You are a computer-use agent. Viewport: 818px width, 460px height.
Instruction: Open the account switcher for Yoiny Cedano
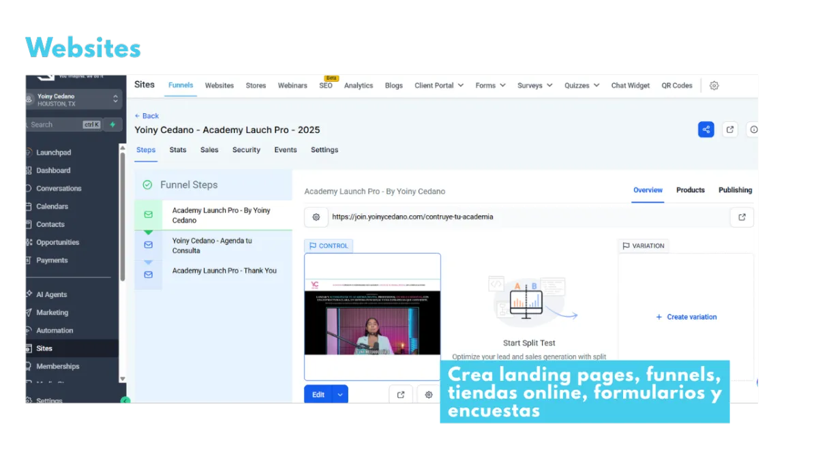click(x=73, y=99)
